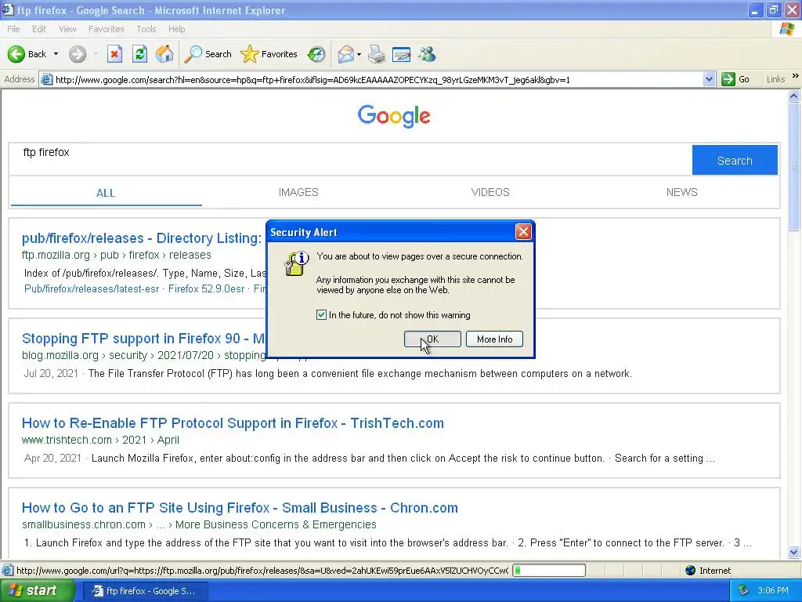Open the Search pane from the toolbar
This screenshot has height=602, width=802.
(x=208, y=54)
